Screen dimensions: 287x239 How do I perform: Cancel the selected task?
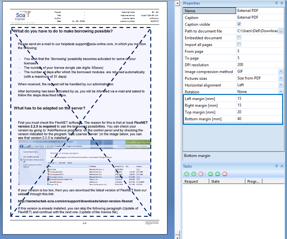201,173
